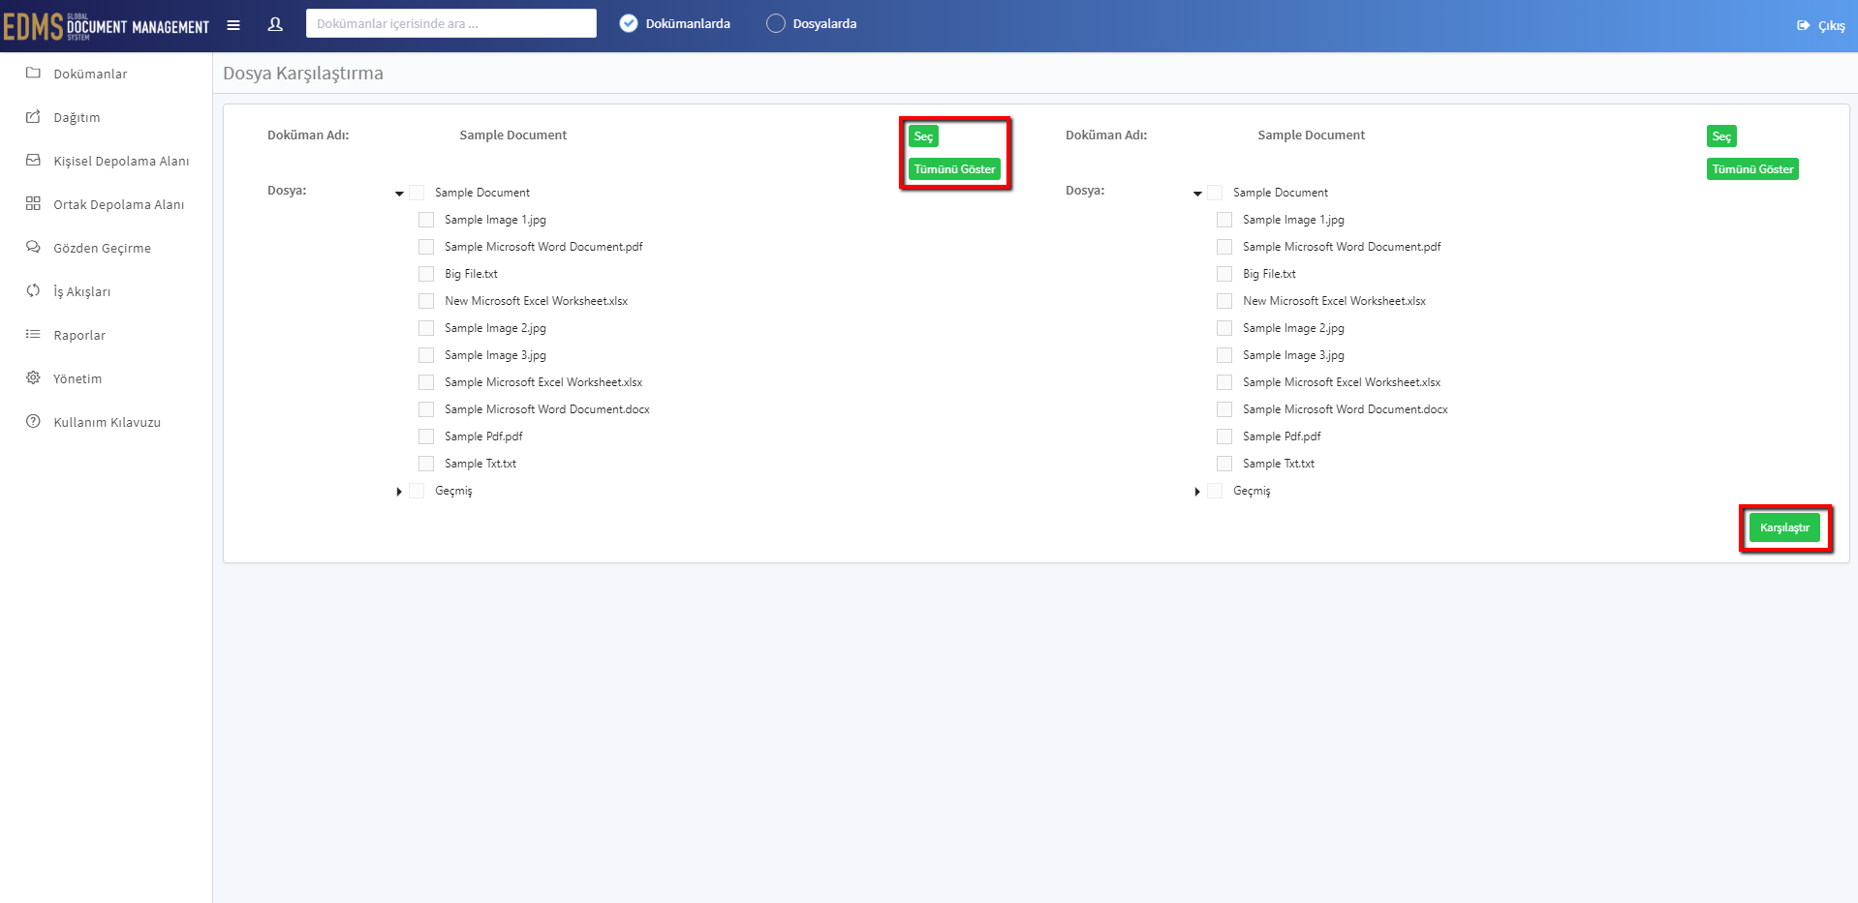Check right Sample Document root checkbox
This screenshot has width=1858, height=903.
[x=1215, y=193]
